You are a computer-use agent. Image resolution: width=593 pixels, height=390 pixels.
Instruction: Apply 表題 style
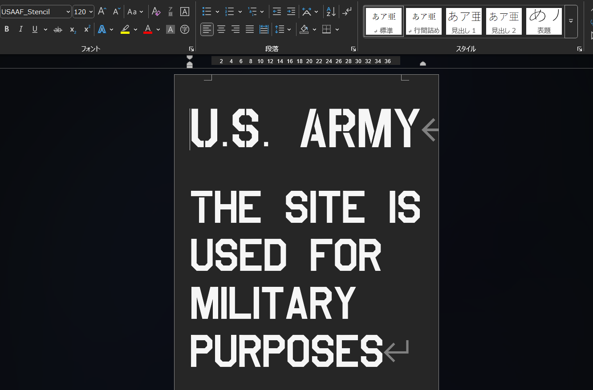pos(544,21)
